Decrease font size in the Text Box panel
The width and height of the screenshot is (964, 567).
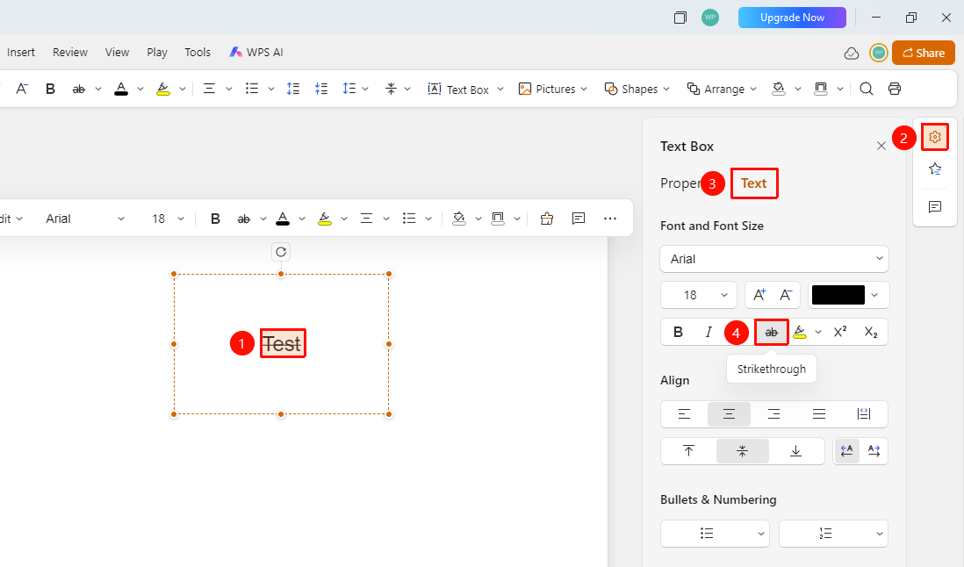pos(786,295)
